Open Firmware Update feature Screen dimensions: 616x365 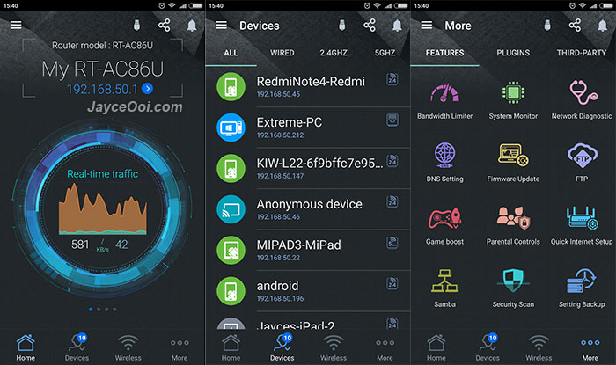coord(513,163)
